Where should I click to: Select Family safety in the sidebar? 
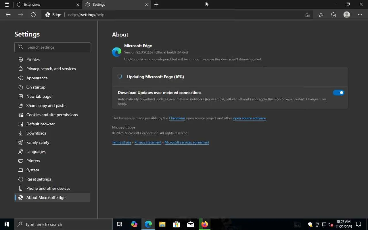[x=52, y=142]
